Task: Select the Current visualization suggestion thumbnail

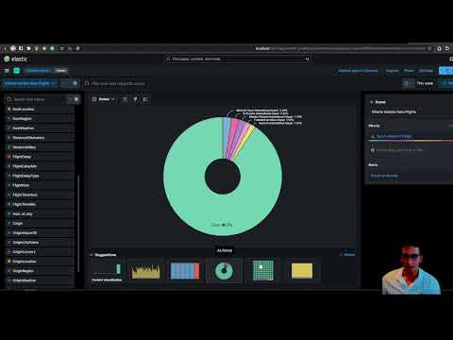Action: [x=107, y=271]
